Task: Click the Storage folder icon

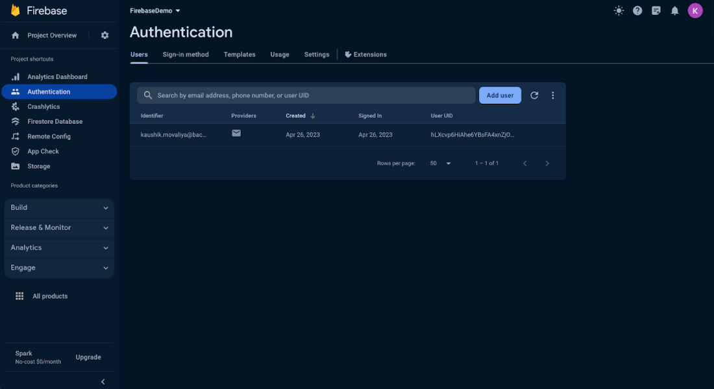Action: click(16, 166)
